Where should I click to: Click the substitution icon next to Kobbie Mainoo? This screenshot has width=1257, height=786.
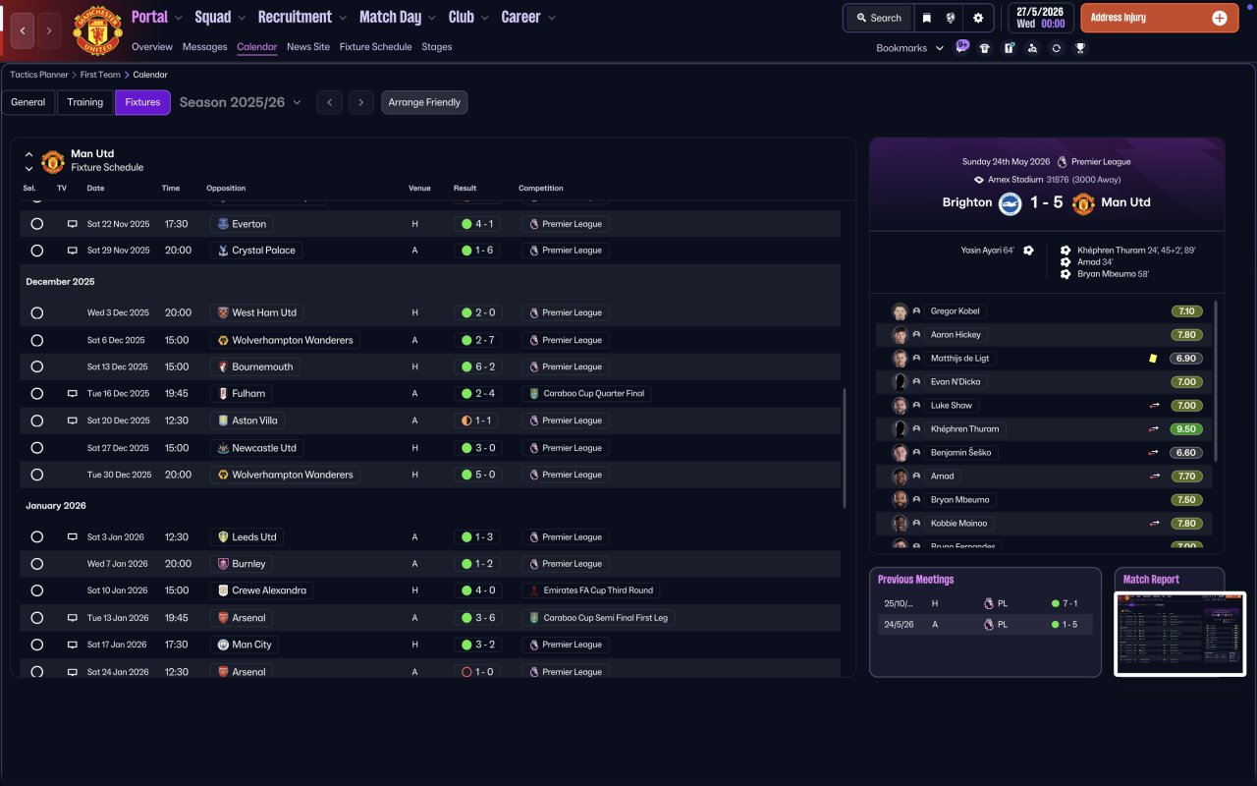[1156, 524]
